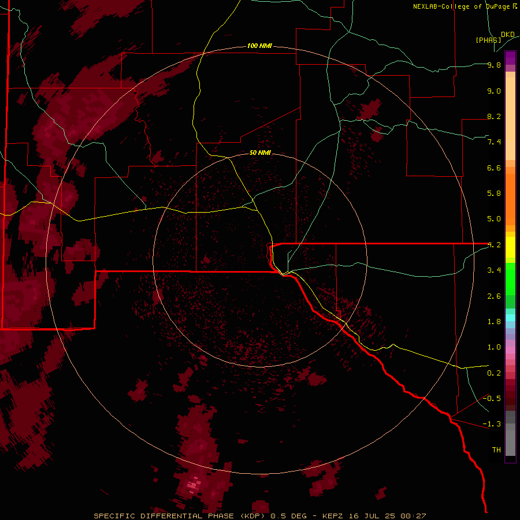
Task: Select the -1.3 value on the color scale
Action: pyautogui.click(x=492, y=424)
